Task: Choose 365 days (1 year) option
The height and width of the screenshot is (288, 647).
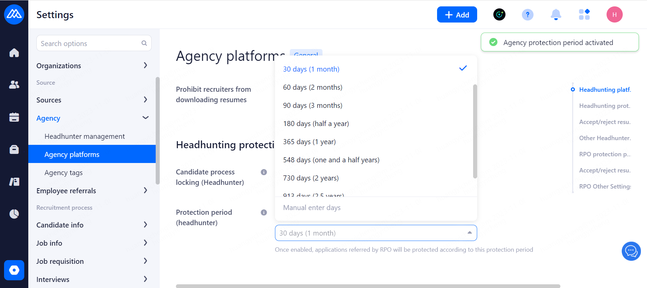Action: [x=309, y=142]
